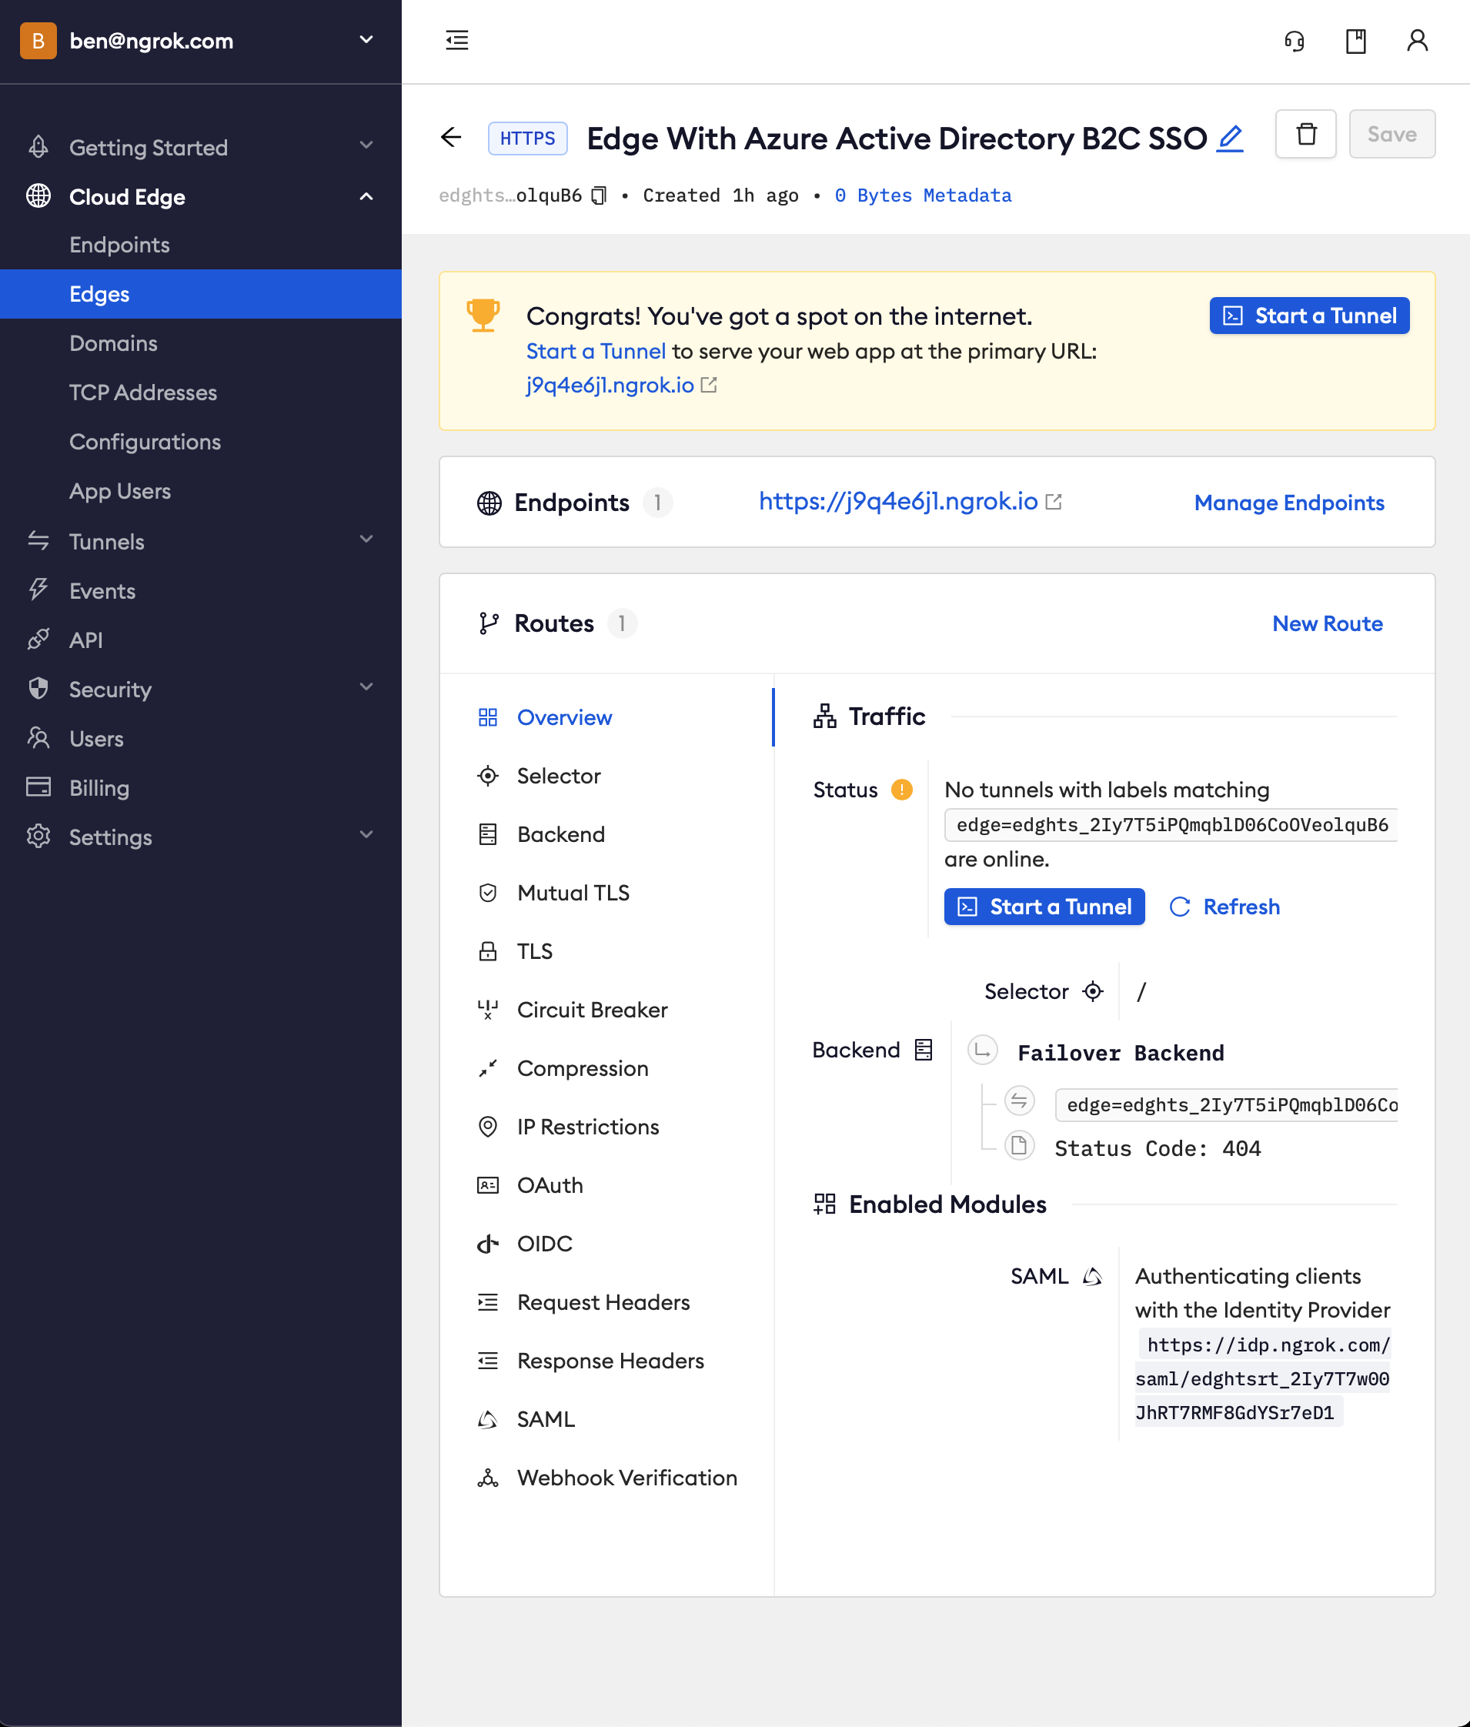Click the Enabled Modules grid icon
The height and width of the screenshot is (1727, 1470).
point(825,1204)
